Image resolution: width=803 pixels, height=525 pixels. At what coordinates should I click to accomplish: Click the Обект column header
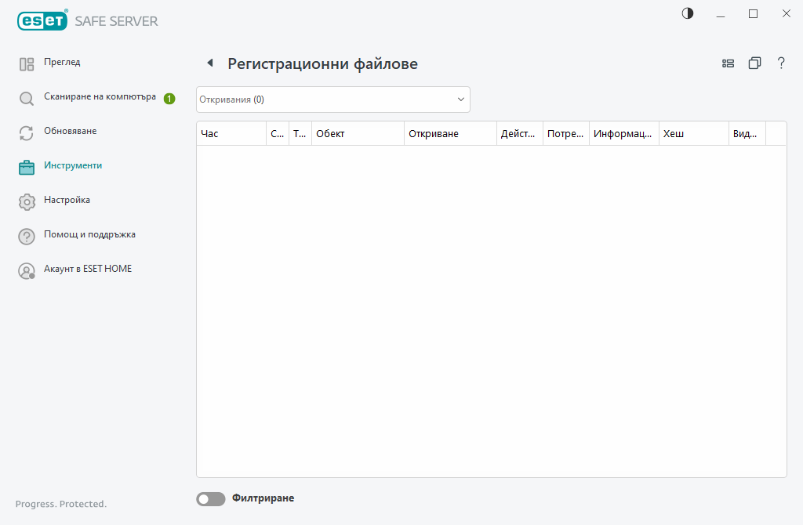(x=357, y=134)
